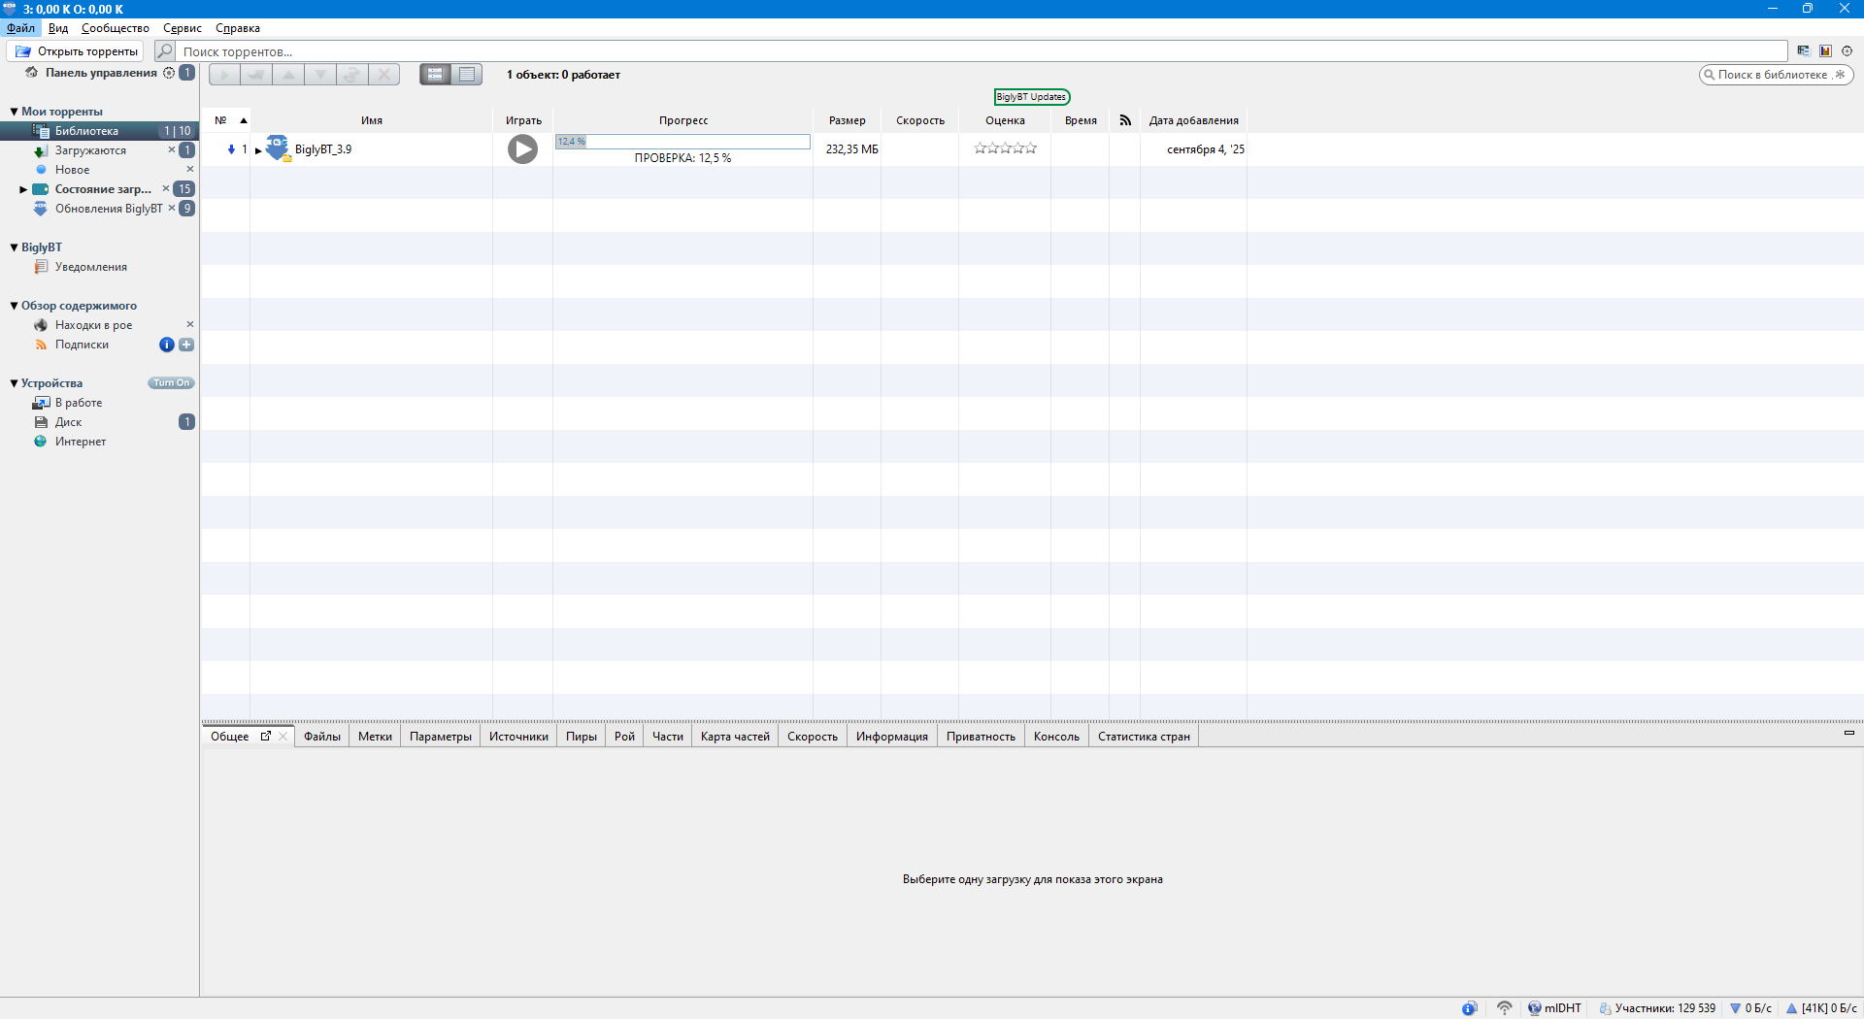Open the Сервис menu
The image size is (1864, 1019).
(x=183, y=28)
